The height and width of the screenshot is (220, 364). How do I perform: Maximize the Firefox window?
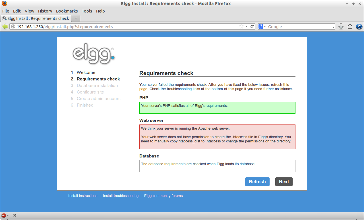pos(353,4)
